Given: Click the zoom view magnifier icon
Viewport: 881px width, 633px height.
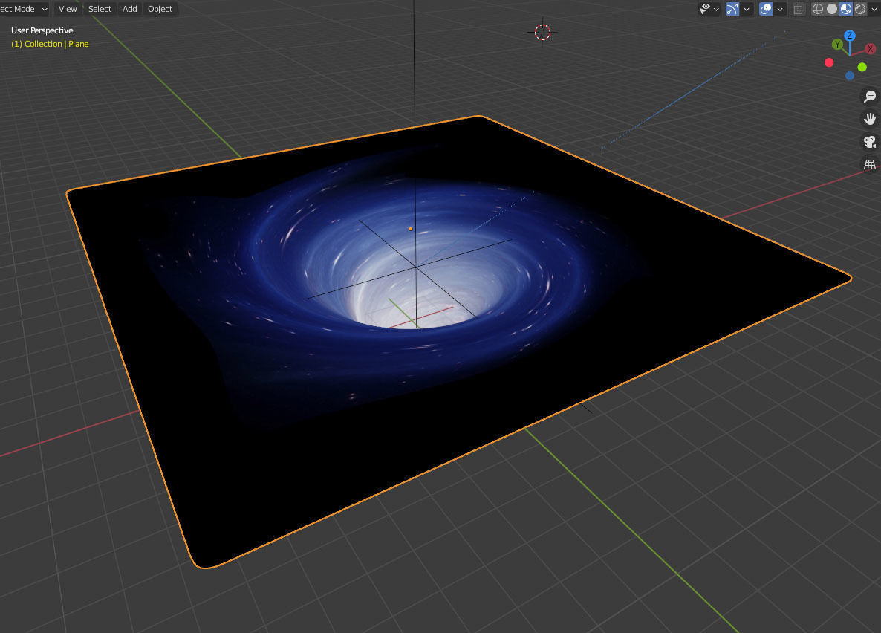Looking at the screenshot, I should 870,96.
